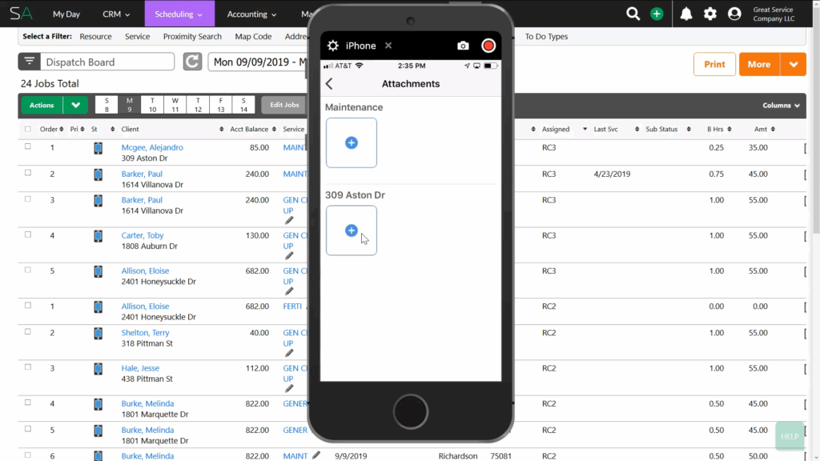Check the box for Mcgee, Alejandro row
The width and height of the screenshot is (820, 461).
(x=28, y=147)
